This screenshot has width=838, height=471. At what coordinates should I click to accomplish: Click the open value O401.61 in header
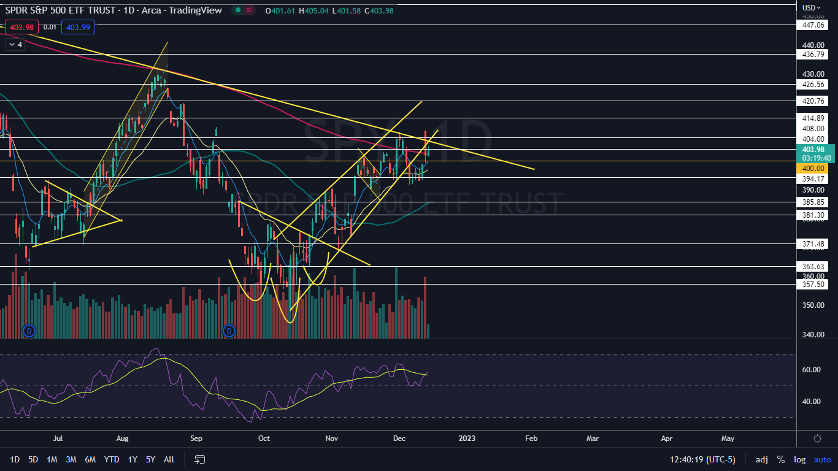tap(281, 10)
